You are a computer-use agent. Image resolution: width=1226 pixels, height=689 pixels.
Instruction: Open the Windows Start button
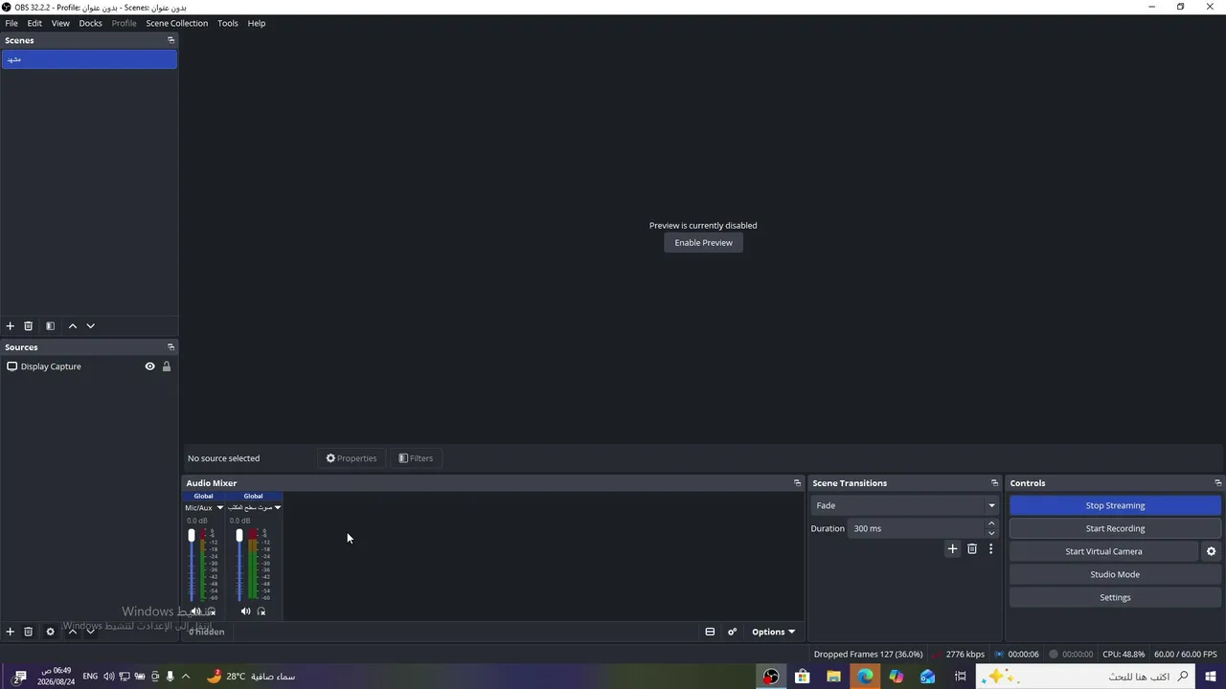[x=1211, y=677]
